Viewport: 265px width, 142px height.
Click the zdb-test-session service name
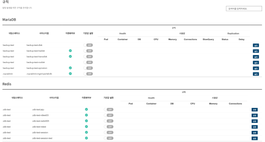click(40, 133)
